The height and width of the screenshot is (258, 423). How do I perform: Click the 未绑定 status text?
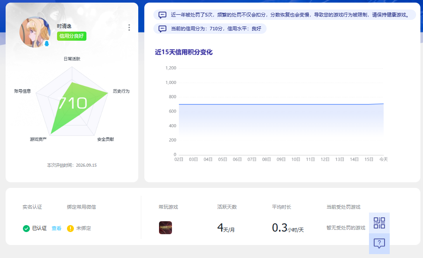point(84,228)
